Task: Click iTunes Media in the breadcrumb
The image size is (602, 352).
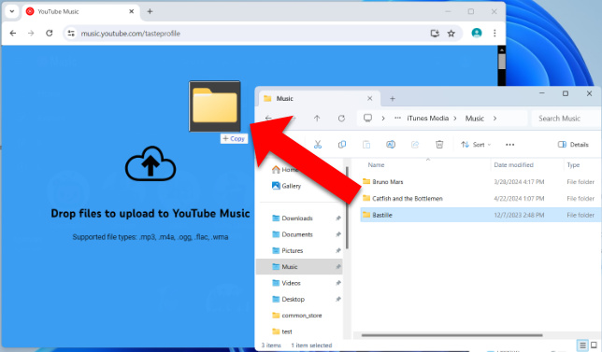Action: [x=428, y=118]
